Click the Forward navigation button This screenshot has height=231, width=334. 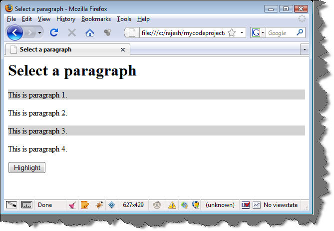(x=29, y=32)
